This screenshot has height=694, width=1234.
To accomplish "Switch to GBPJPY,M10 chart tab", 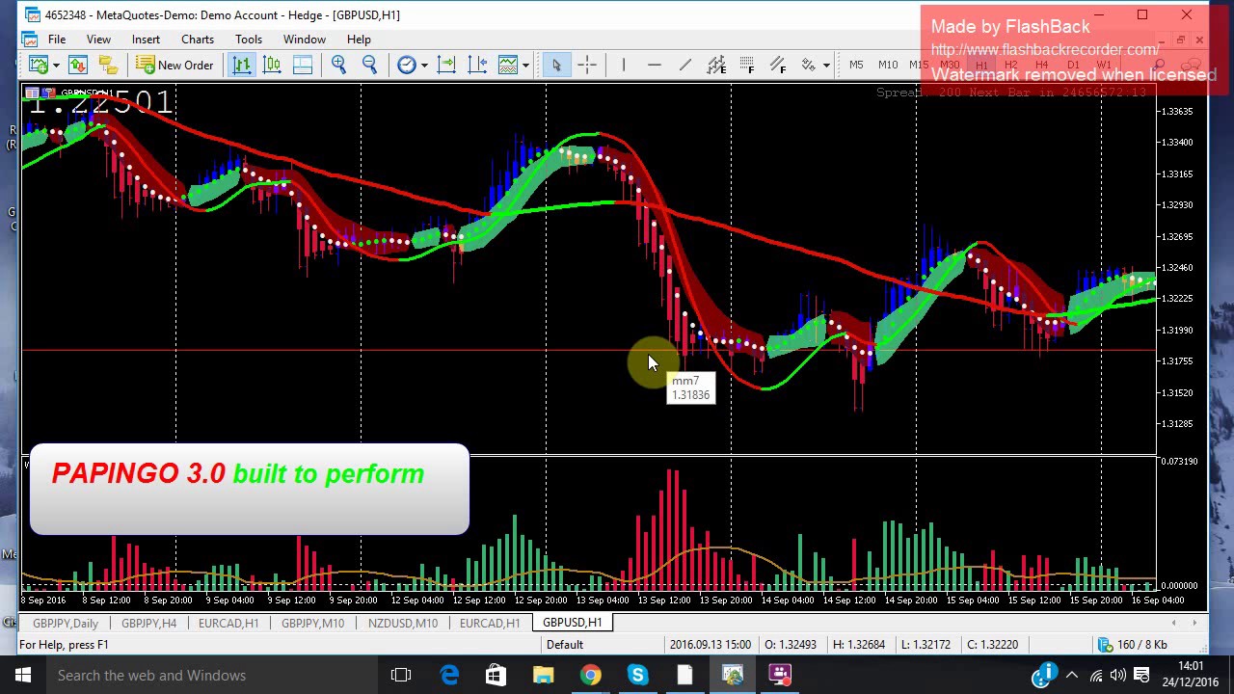I will click(x=312, y=623).
